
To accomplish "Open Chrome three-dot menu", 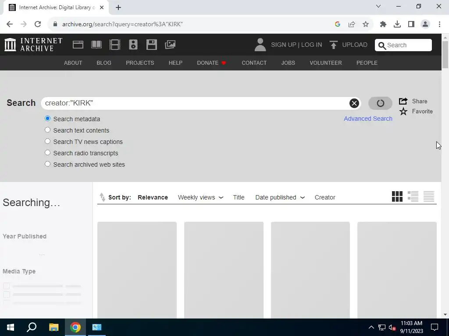I will 439,24.
